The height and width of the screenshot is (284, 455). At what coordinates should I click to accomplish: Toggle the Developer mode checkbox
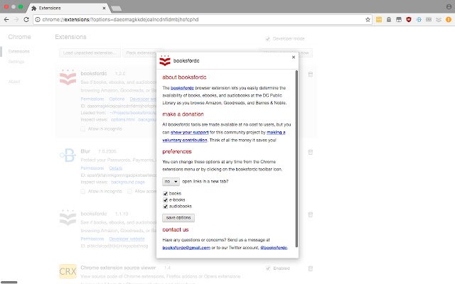point(268,38)
